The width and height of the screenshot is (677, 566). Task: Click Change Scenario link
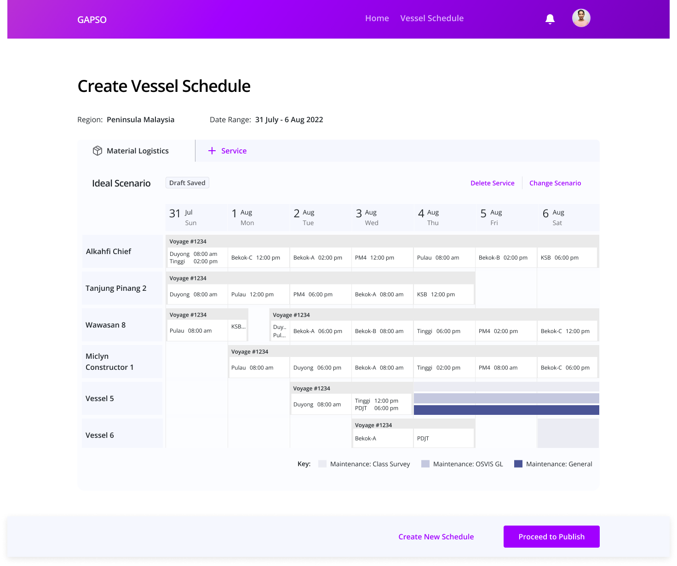point(555,183)
